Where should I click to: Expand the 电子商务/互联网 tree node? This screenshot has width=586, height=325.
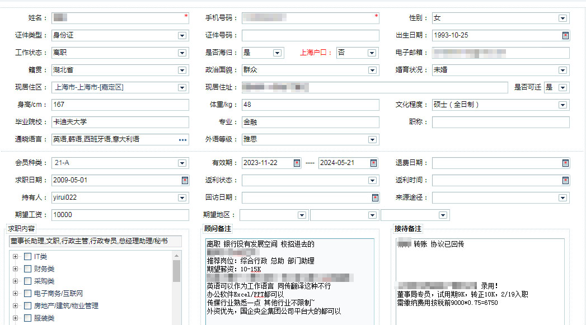point(15,294)
